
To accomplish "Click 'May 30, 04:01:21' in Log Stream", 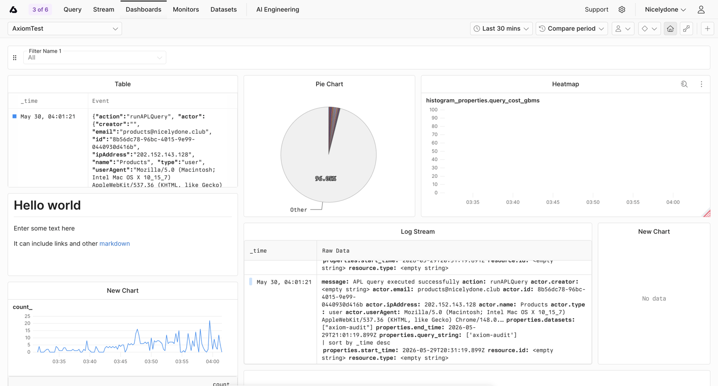I will (x=284, y=282).
